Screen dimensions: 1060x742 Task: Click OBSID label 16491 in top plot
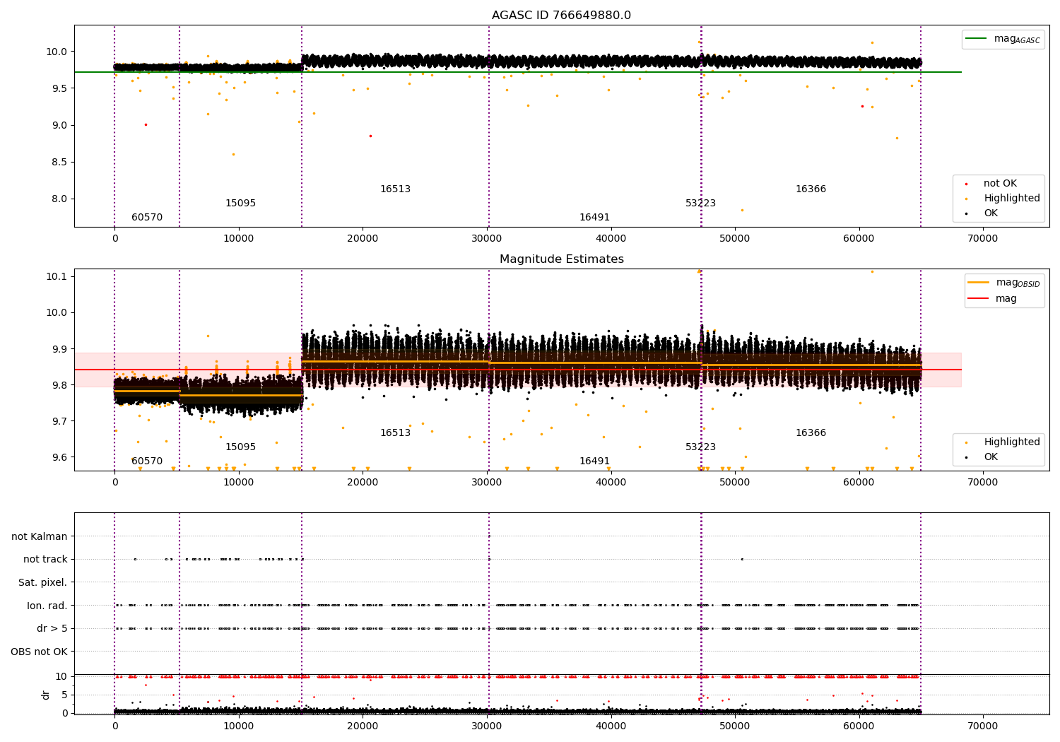(594, 218)
